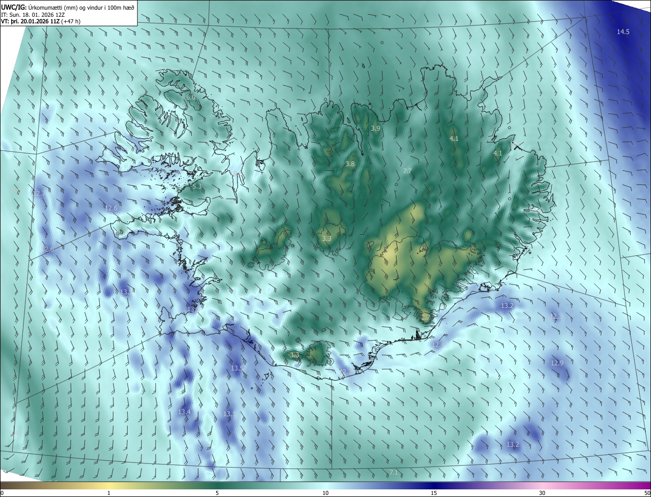Click the 2.7 value label on the map
The height and width of the screenshot is (497, 651).
[426, 317]
